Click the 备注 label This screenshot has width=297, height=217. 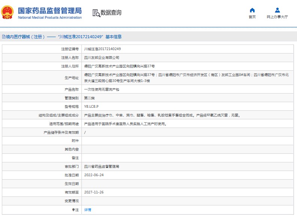tap(75, 158)
